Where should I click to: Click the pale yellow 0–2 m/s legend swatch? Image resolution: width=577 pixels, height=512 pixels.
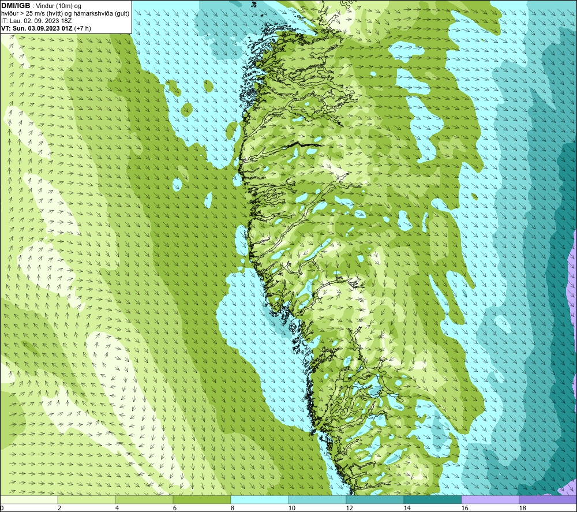29,500
